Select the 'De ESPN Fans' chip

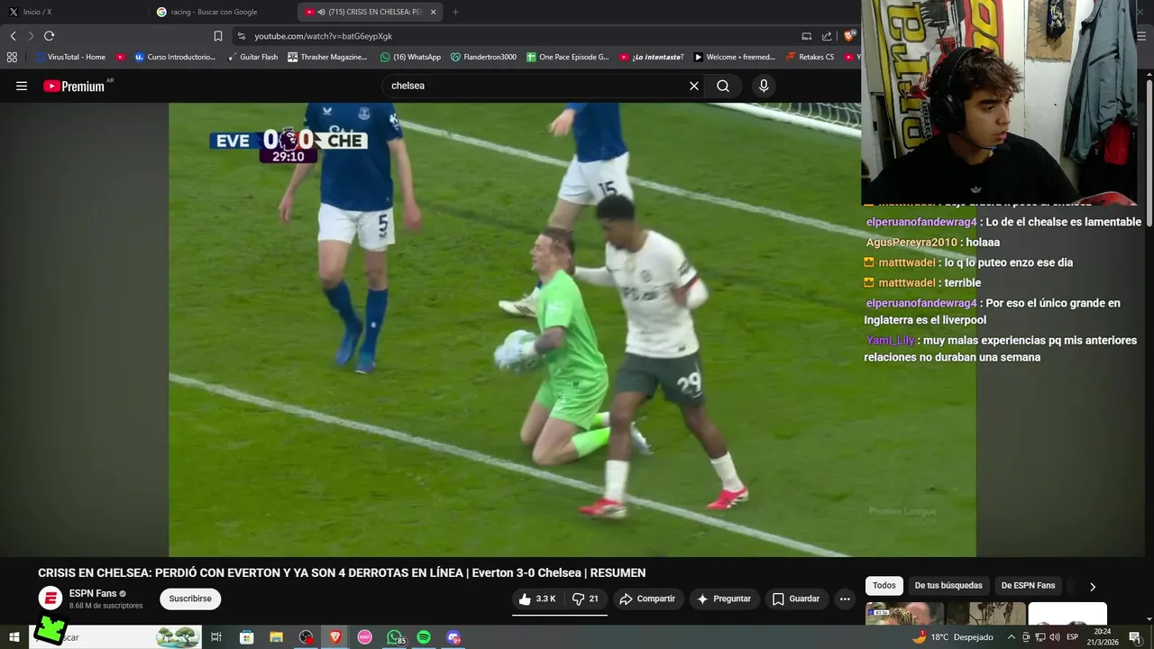point(1028,586)
